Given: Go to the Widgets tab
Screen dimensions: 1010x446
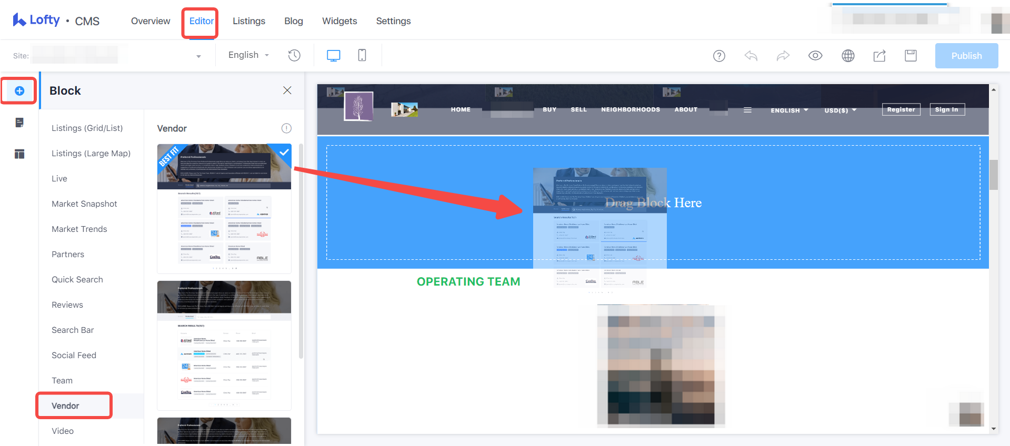Looking at the screenshot, I should point(339,21).
